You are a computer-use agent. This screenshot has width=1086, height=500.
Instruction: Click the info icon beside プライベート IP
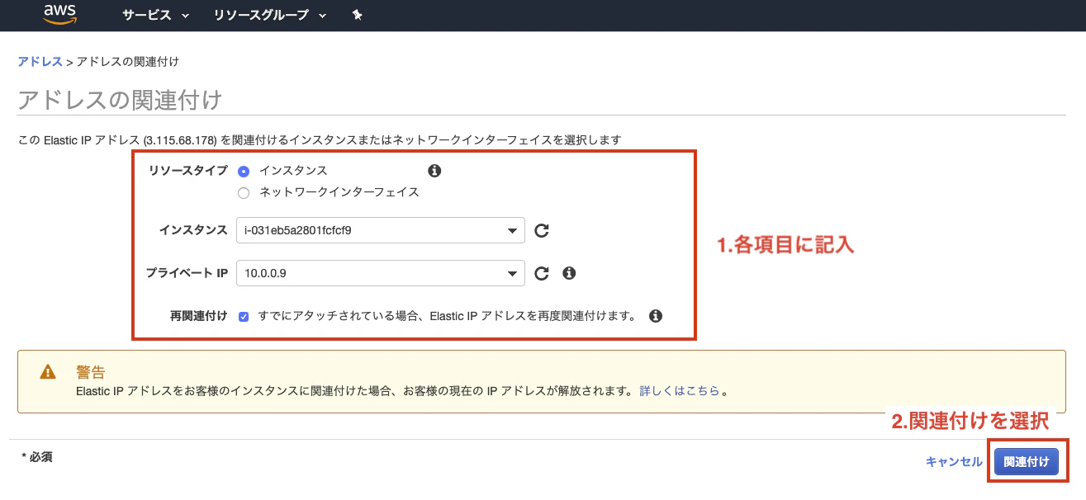pyautogui.click(x=568, y=273)
